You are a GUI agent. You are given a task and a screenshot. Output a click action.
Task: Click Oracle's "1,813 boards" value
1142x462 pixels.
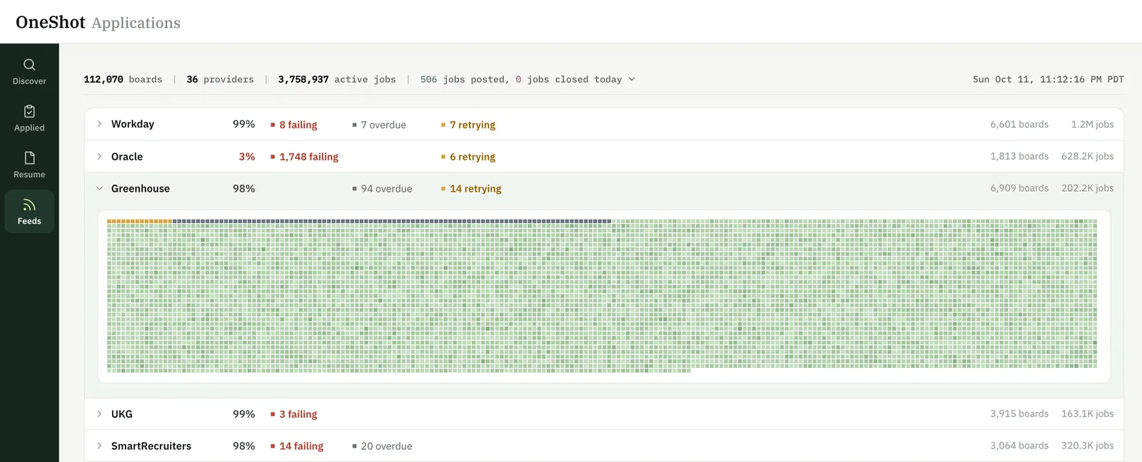(x=1019, y=156)
